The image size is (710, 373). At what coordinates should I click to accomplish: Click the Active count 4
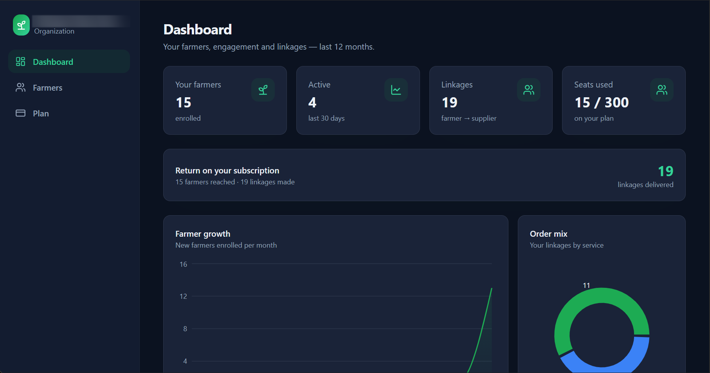coord(312,102)
